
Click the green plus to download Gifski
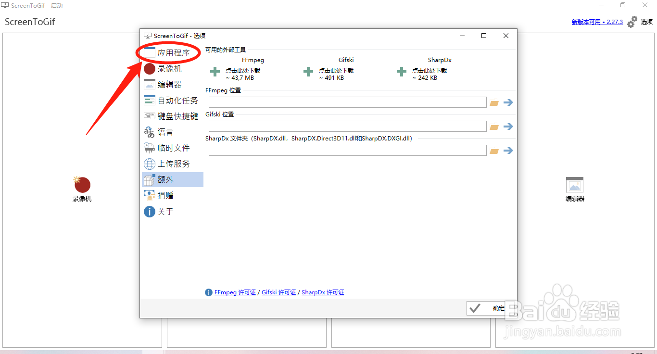click(x=308, y=72)
